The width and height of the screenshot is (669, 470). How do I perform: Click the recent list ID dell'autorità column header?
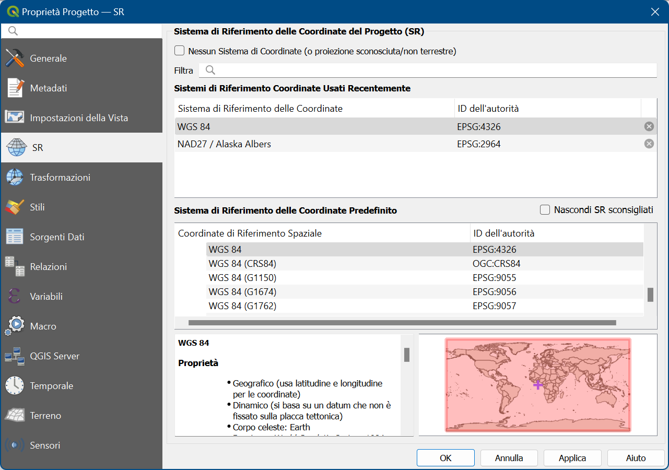coord(548,109)
